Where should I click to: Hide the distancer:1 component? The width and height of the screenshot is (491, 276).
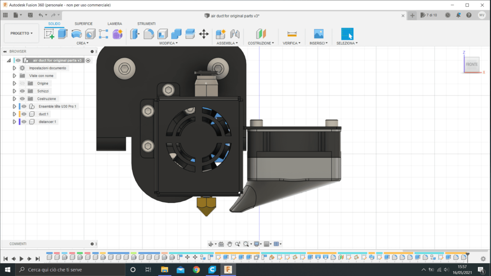pyautogui.click(x=24, y=122)
